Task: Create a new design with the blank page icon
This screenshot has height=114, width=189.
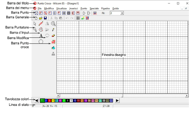Action: click(36, 18)
